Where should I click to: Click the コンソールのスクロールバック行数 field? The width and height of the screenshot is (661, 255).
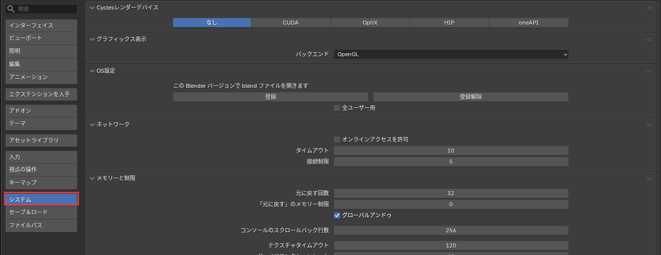pos(451,230)
